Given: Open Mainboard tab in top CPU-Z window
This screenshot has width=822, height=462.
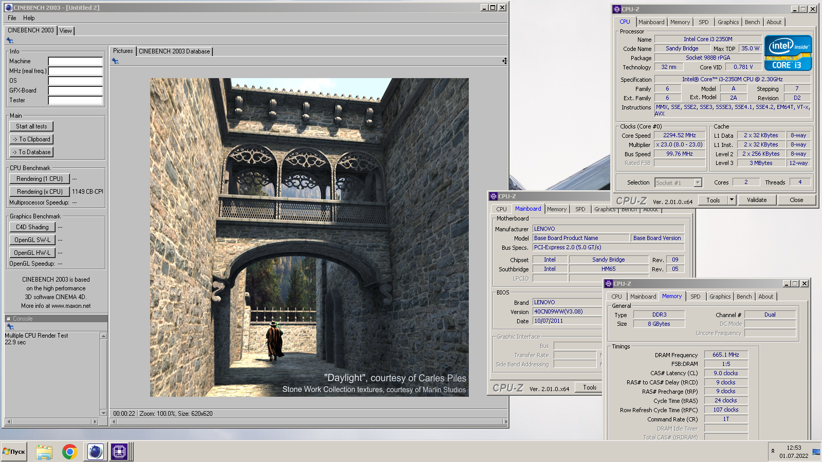Looking at the screenshot, I should (x=651, y=22).
